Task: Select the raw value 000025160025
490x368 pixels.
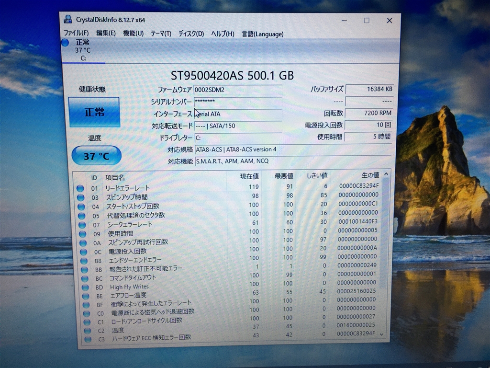Action: 356,291
